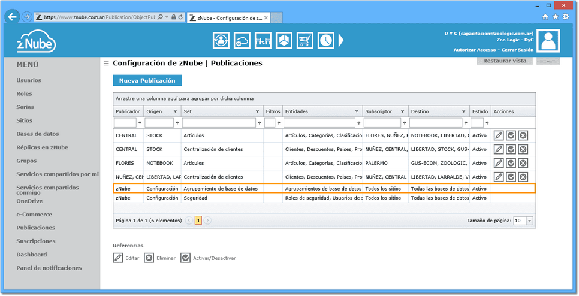
Task: Open browser favorites star
Action: point(556,17)
